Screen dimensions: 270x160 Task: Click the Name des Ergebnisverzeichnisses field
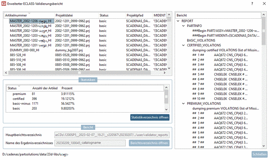tap(90, 143)
